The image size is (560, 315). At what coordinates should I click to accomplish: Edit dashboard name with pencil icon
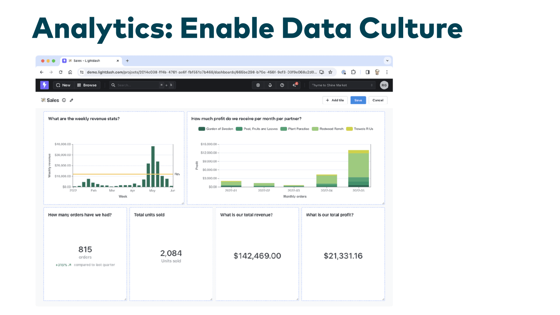click(x=71, y=100)
